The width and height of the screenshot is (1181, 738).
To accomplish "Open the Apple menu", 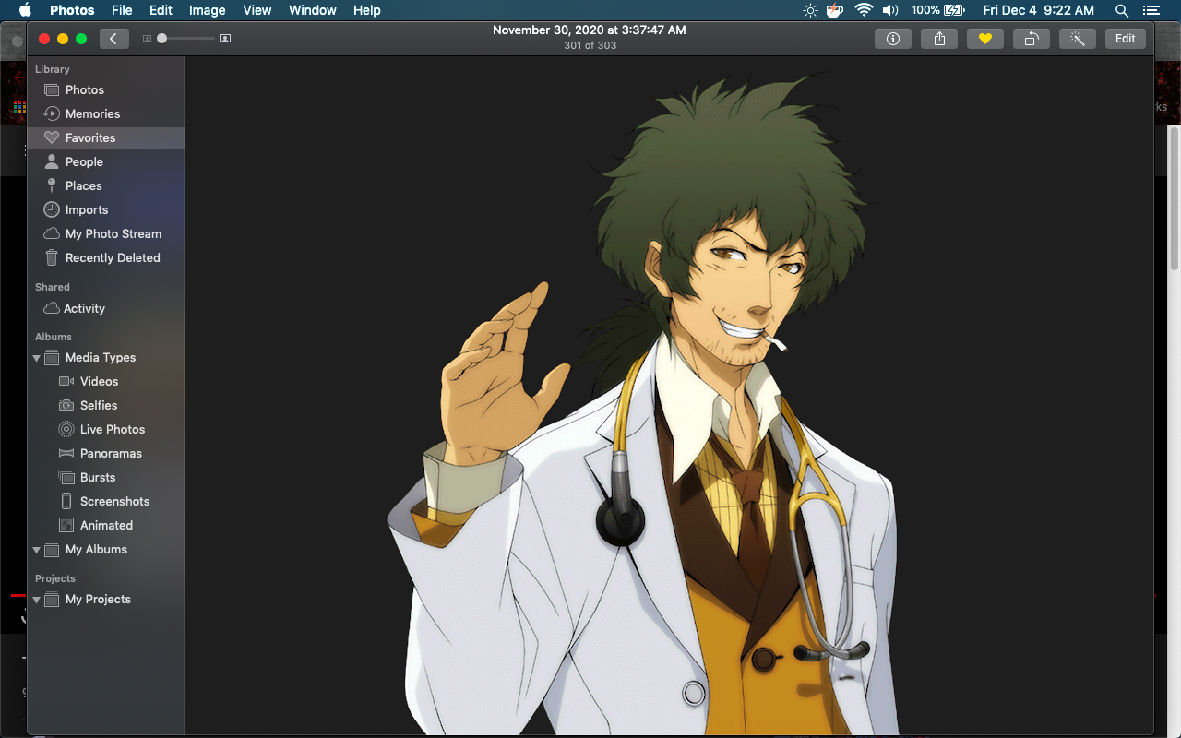I will point(25,10).
